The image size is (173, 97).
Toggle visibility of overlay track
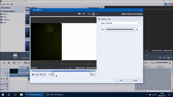(x=1, y=84)
